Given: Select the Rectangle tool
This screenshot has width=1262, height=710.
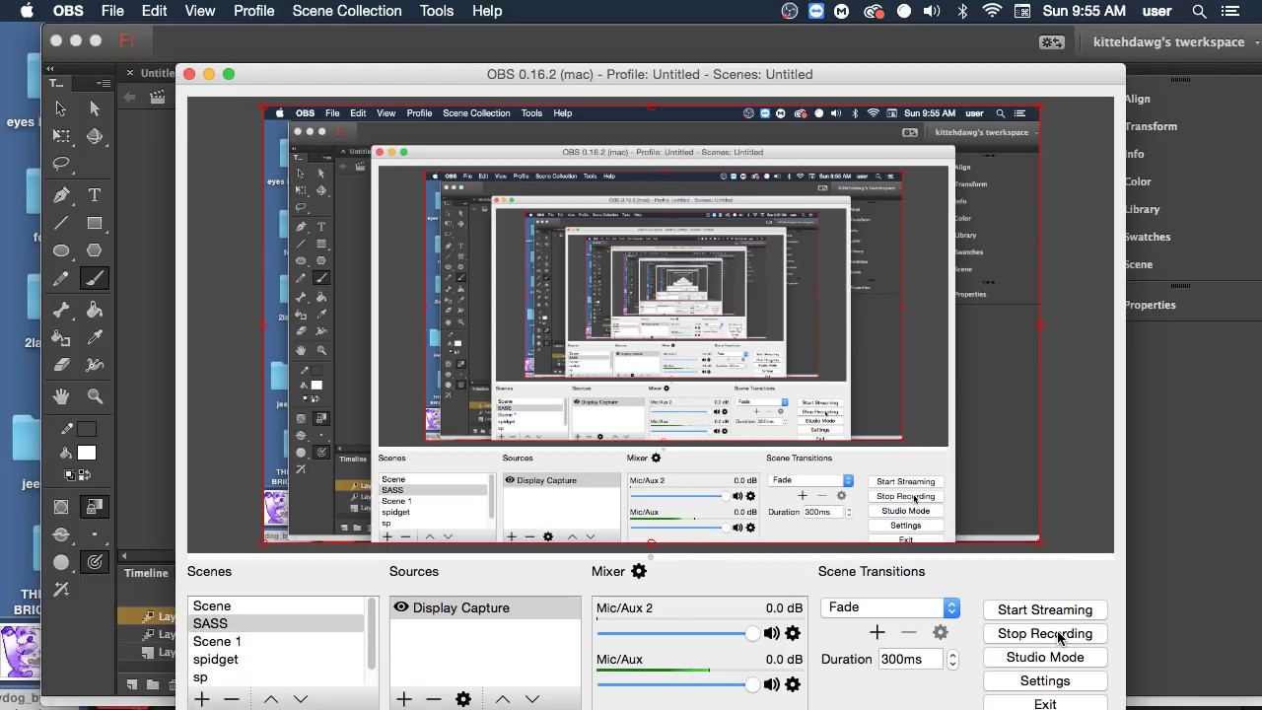Looking at the screenshot, I should coord(95,223).
